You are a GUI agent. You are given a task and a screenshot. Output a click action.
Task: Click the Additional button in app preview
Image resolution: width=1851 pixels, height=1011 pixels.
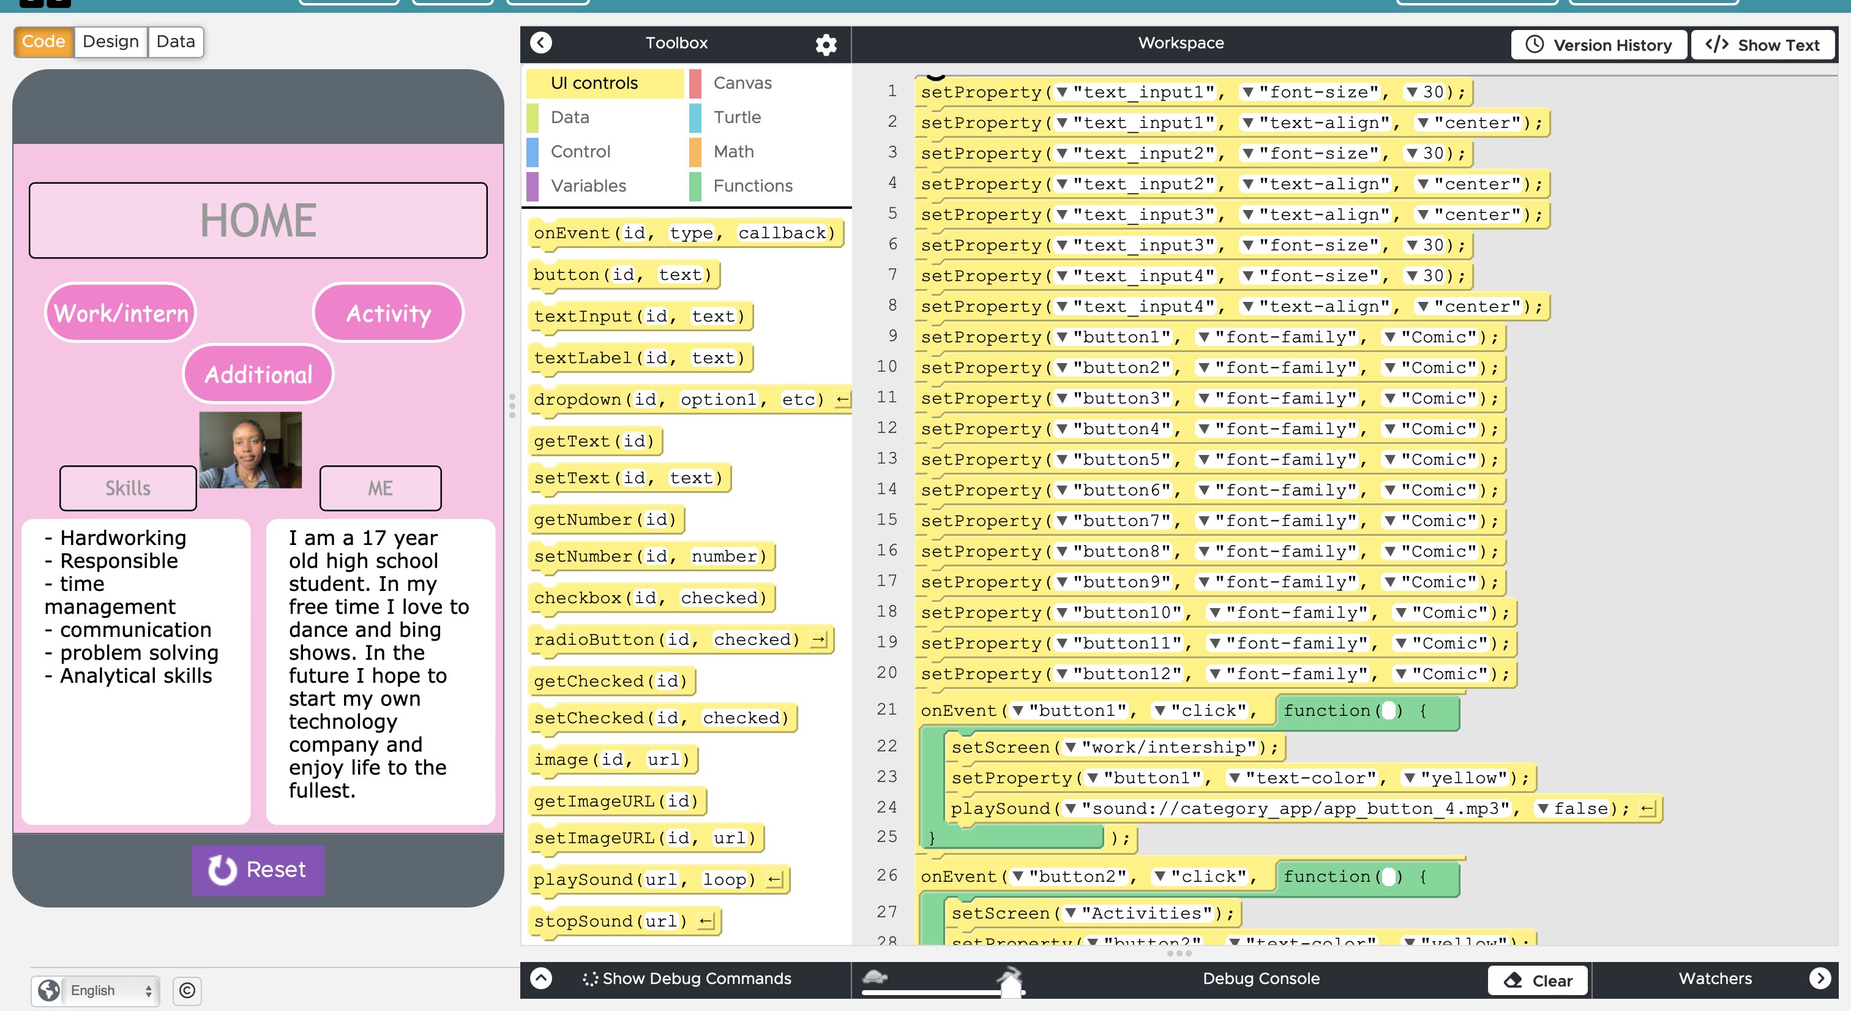click(259, 374)
